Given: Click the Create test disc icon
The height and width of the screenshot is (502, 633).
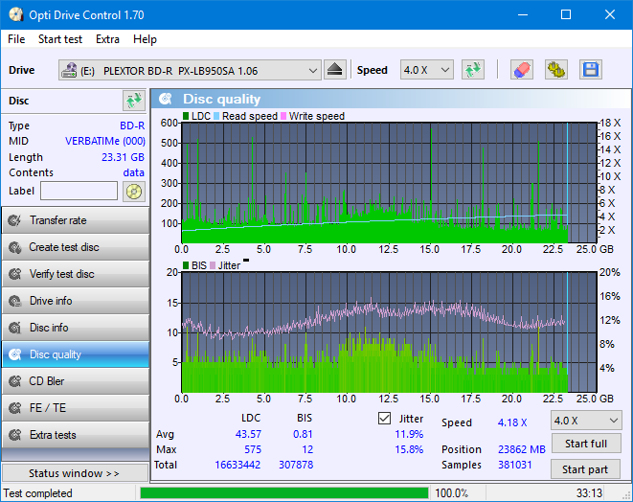Looking at the screenshot, I should coord(15,247).
